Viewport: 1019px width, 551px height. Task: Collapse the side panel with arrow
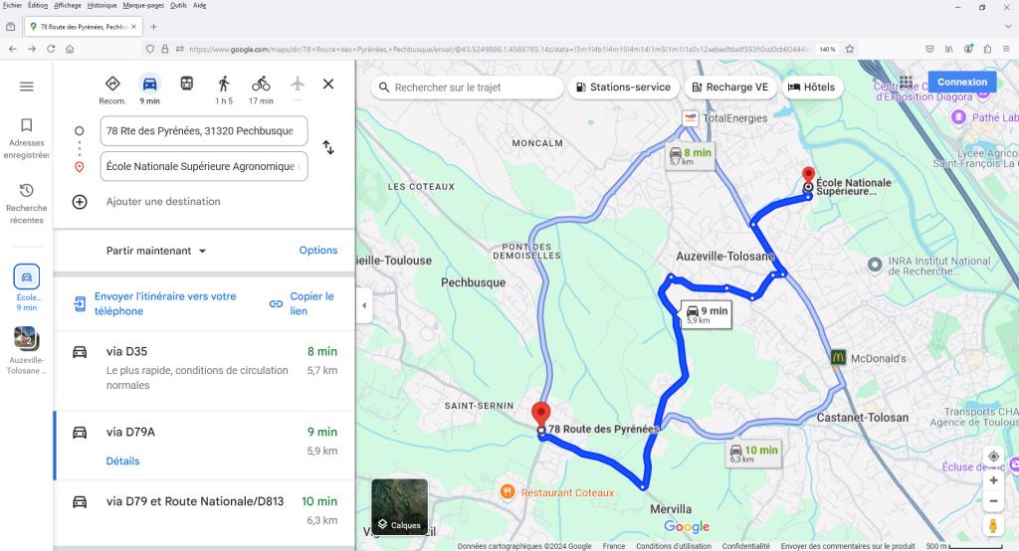(363, 305)
